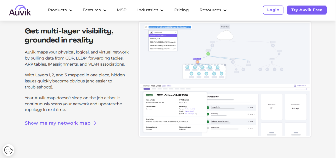Image resolution: width=336 pixels, height=158 pixels.
Task: Go to the Auvik logo home link
Action: coord(20,10)
